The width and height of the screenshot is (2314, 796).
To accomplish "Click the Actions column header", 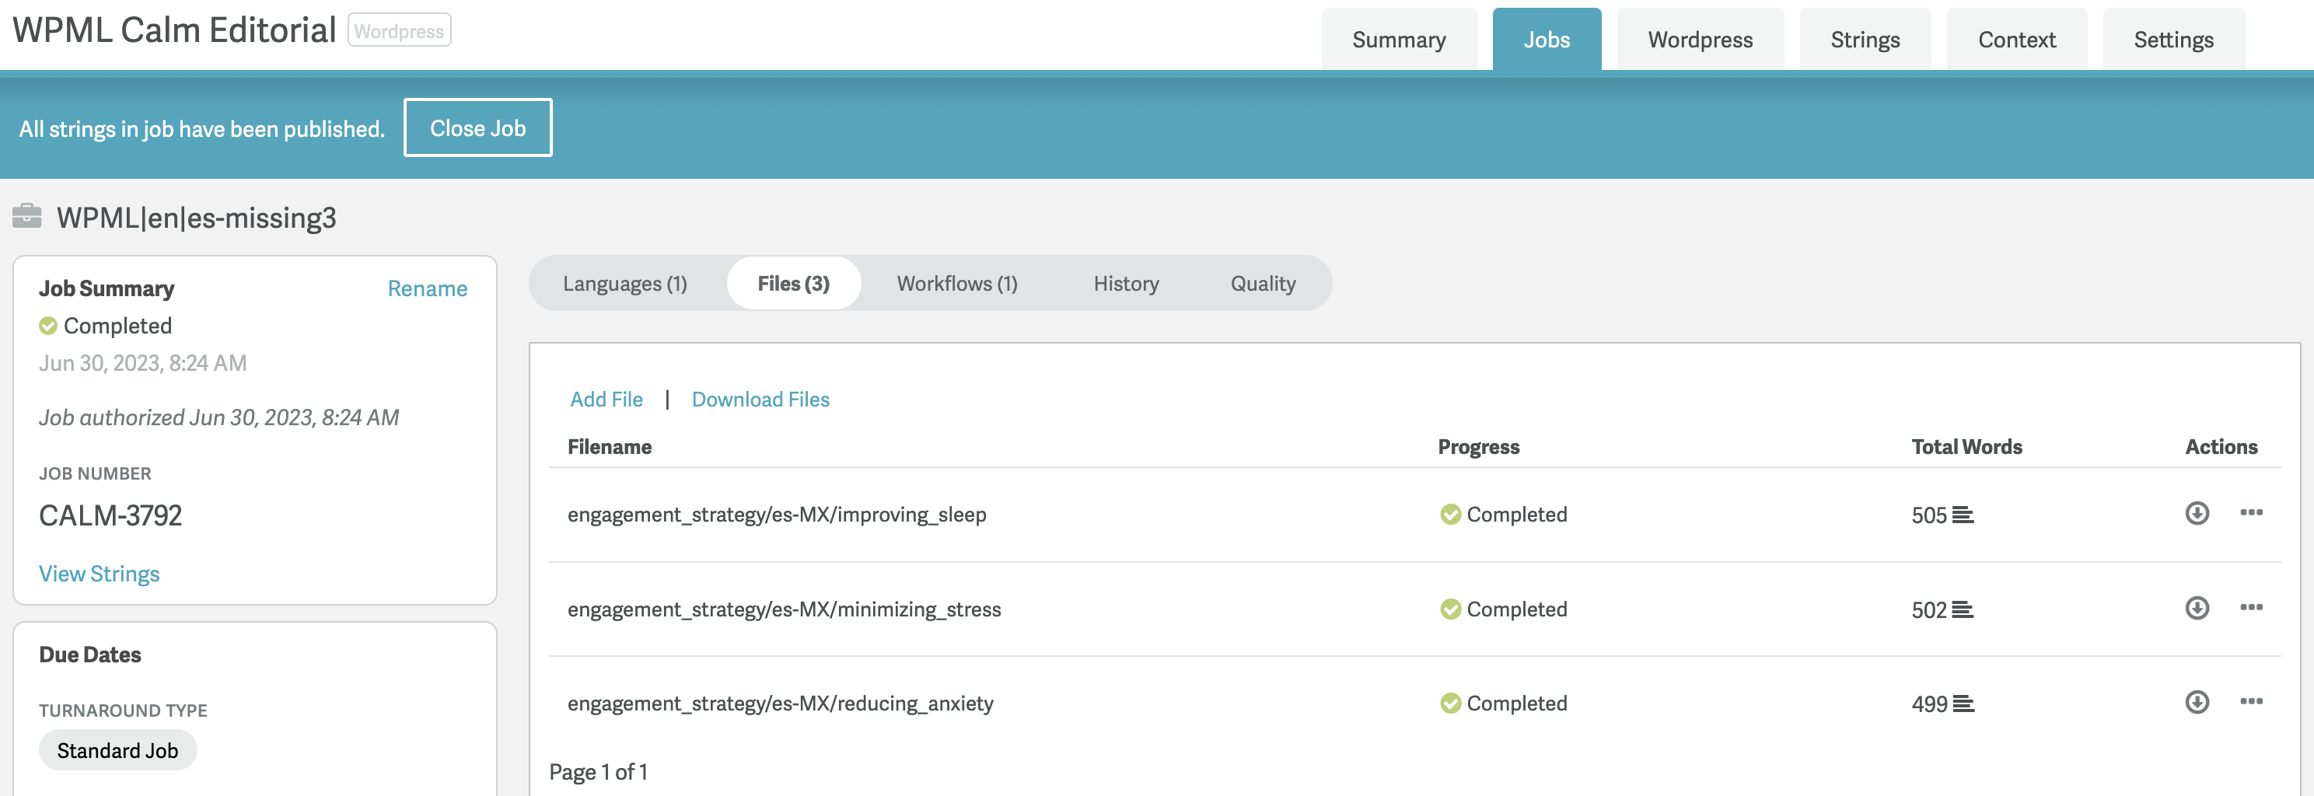I will tap(2221, 446).
